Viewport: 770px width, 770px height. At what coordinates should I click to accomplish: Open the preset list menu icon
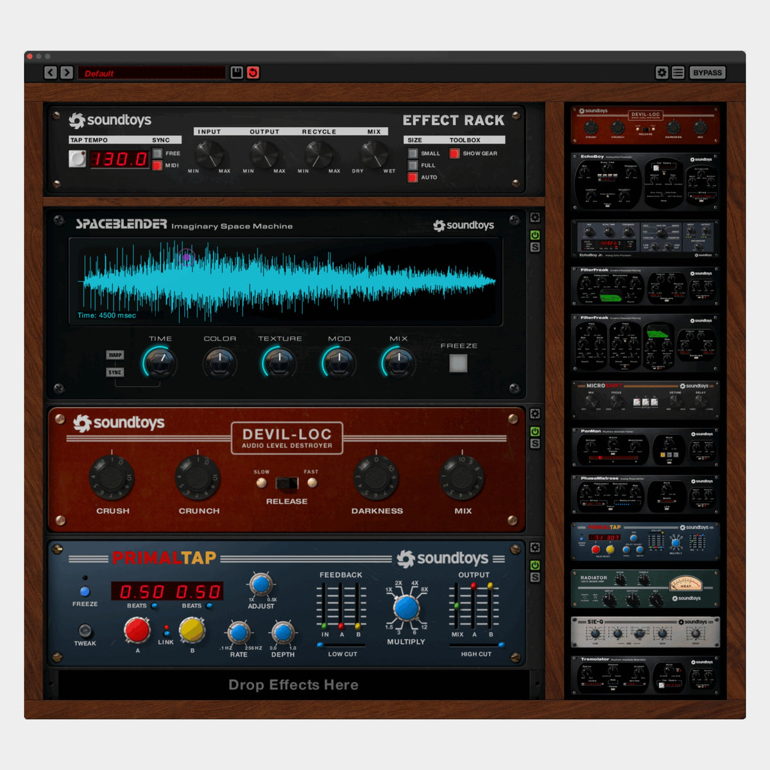click(x=678, y=73)
